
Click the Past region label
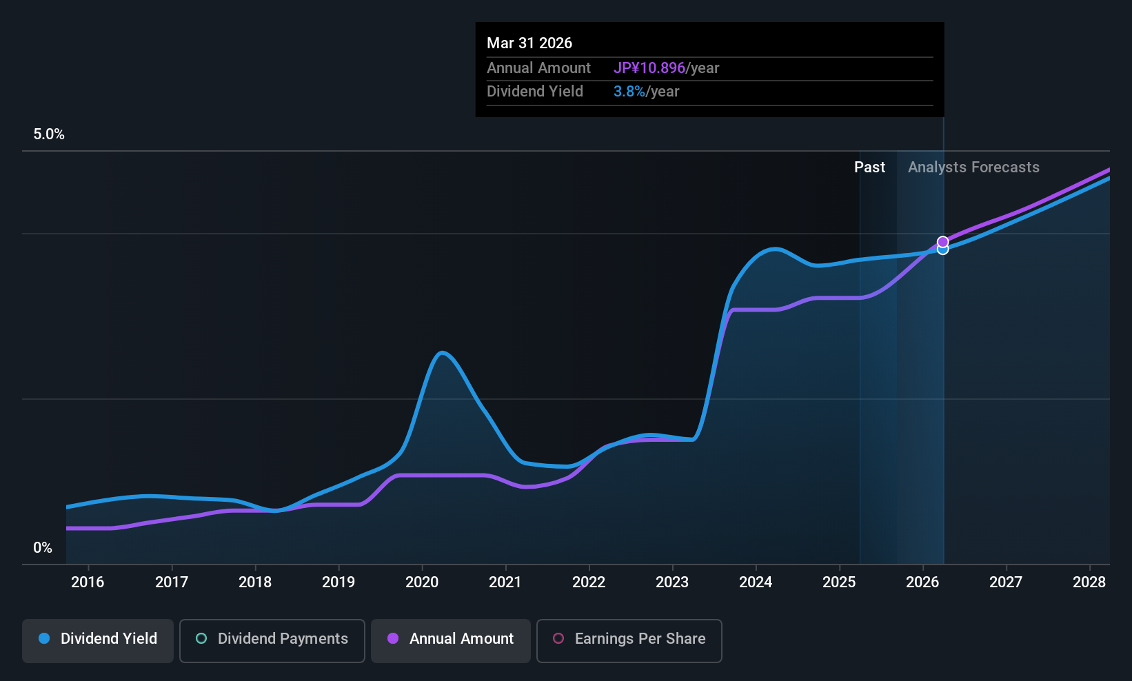pos(869,167)
